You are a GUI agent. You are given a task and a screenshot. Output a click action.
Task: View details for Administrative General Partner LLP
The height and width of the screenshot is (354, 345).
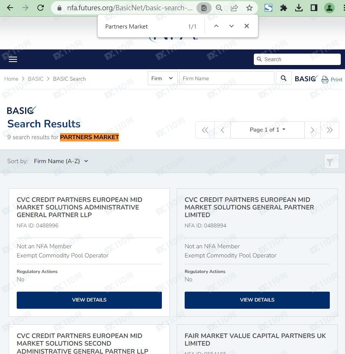pos(89,300)
